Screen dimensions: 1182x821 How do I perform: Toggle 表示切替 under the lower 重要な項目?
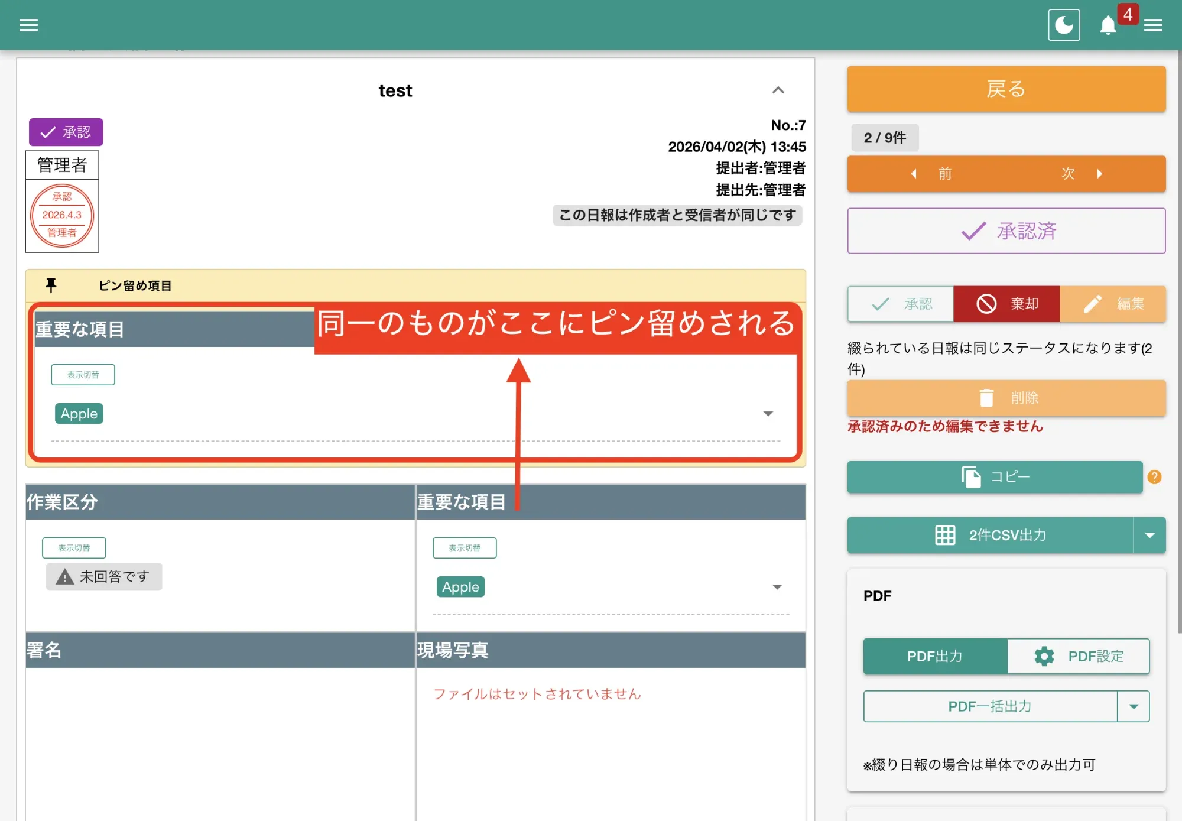(x=465, y=547)
